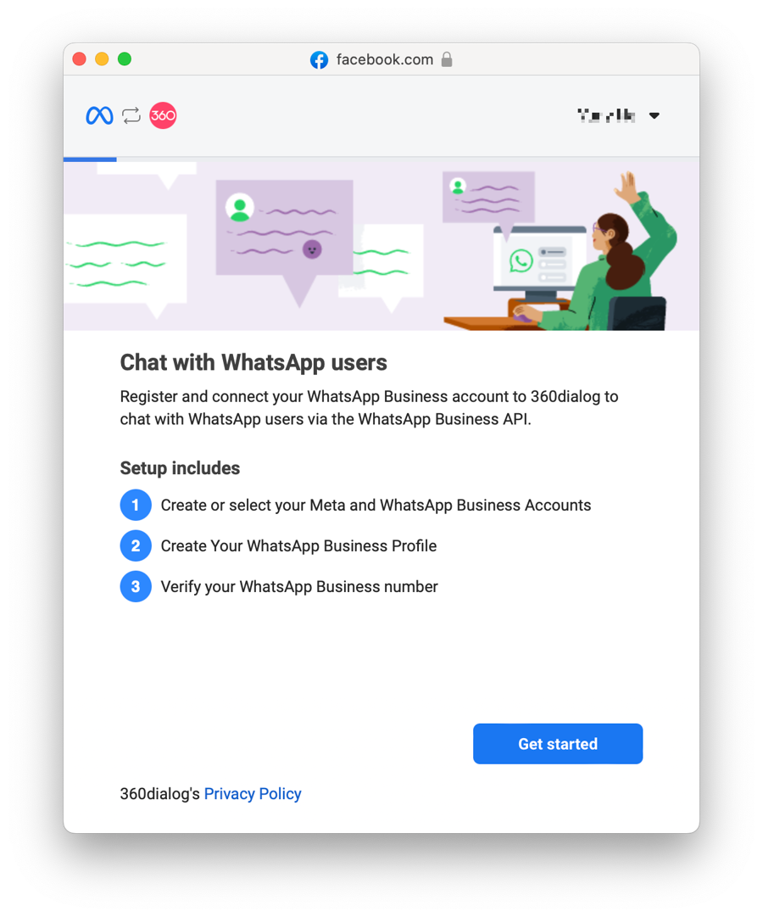
Task: Open the blurred account name menu
Action: click(606, 115)
